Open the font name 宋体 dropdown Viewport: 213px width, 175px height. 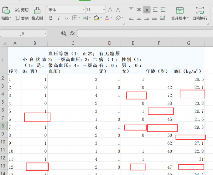click(84, 10)
